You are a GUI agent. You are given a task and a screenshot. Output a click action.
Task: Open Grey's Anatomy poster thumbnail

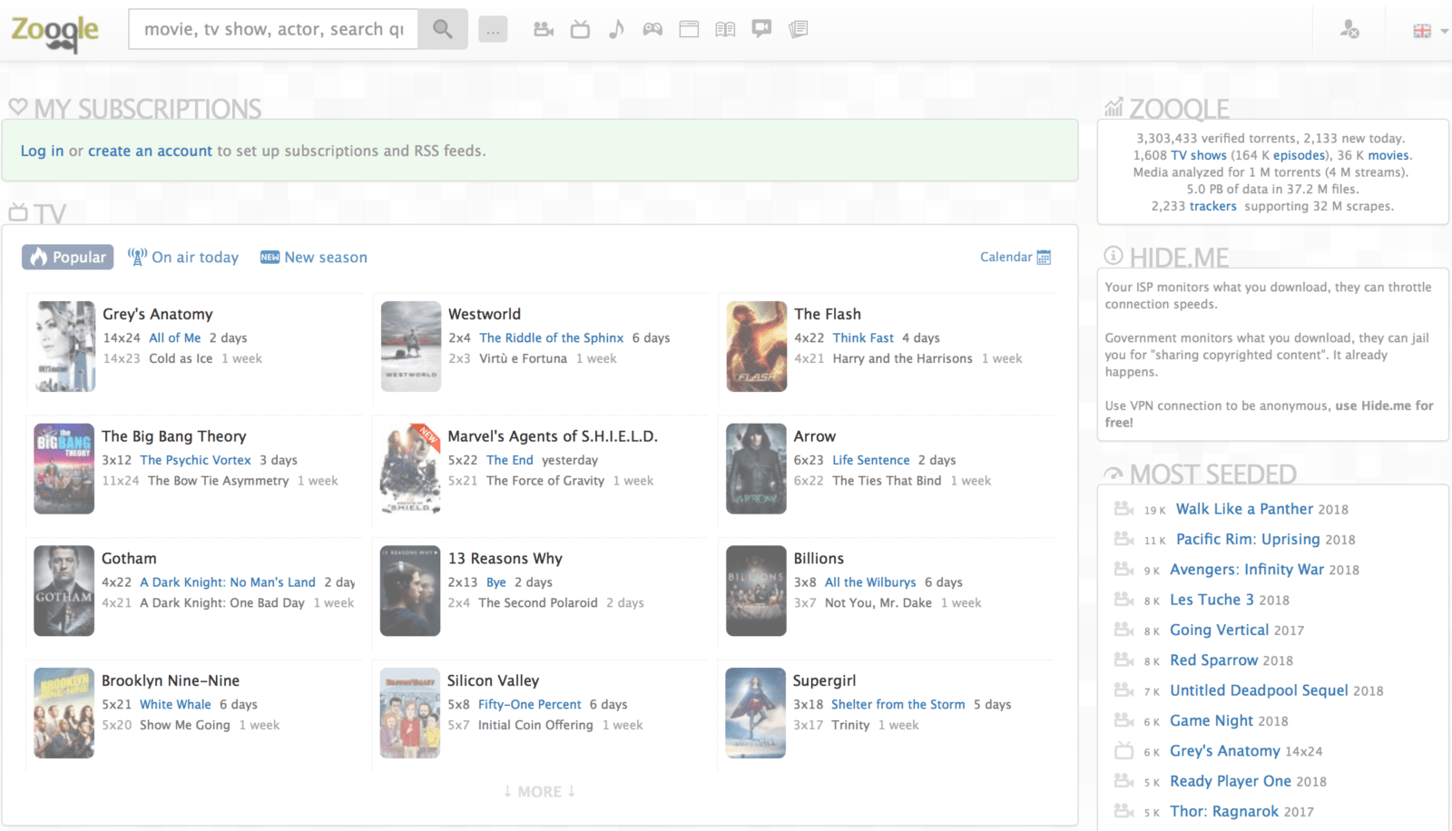click(x=64, y=347)
